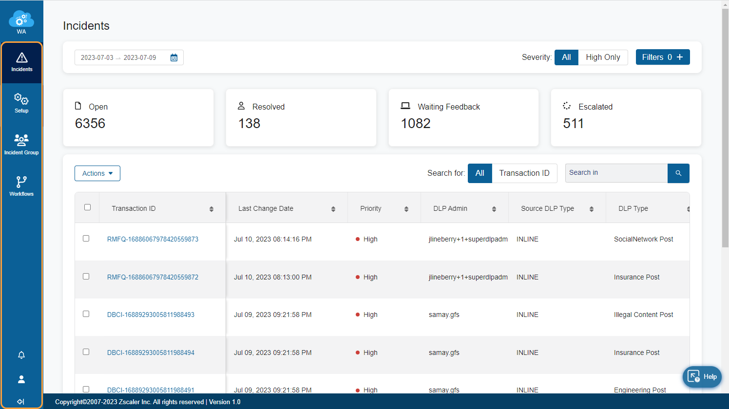Open Workflows from the sidebar

coord(21,186)
